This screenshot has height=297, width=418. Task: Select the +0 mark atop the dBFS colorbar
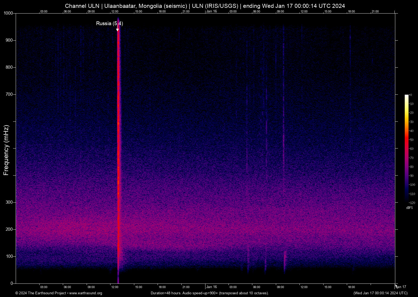coord(410,95)
